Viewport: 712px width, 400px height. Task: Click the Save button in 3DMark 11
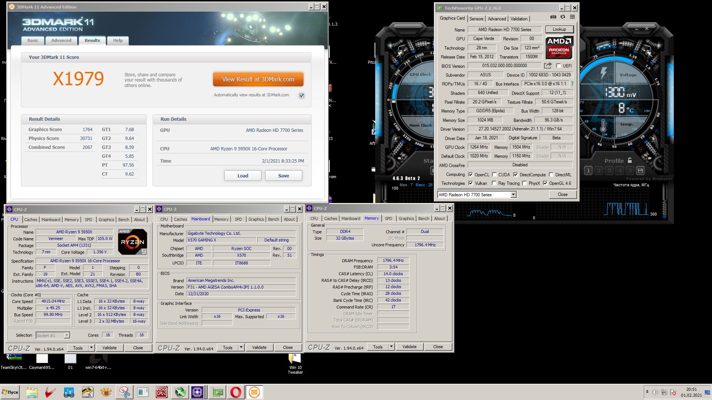pyautogui.click(x=284, y=176)
